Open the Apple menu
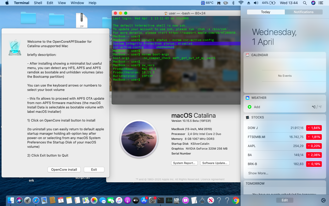The image size is (329, 206). pyautogui.click(x=7, y=3)
